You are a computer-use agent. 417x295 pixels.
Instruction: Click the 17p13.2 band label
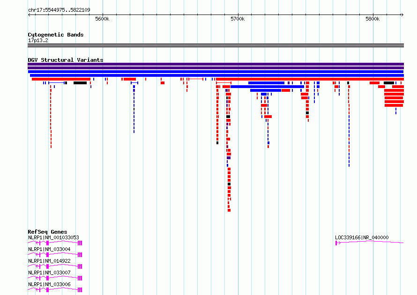pos(38,40)
